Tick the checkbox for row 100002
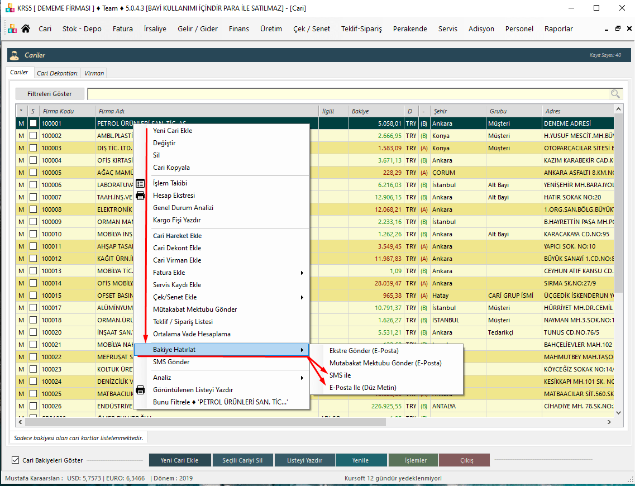 [33, 136]
